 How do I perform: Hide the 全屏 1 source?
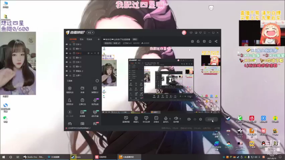pos(67,75)
